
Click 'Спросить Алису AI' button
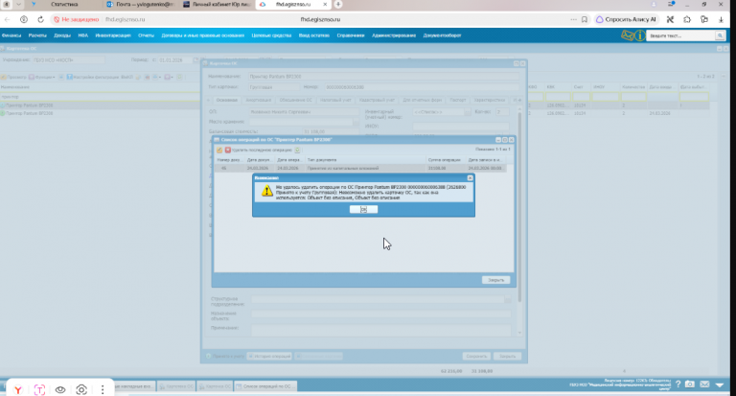626,20
